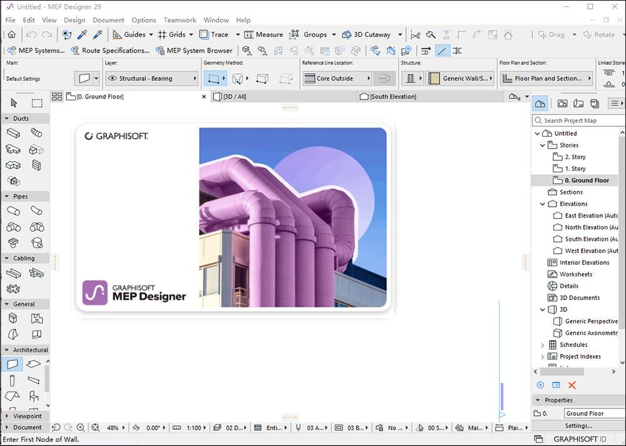626x446 pixels.
Task: Open the Floor Plan and Section dropdown
Action: (x=546, y=78)
